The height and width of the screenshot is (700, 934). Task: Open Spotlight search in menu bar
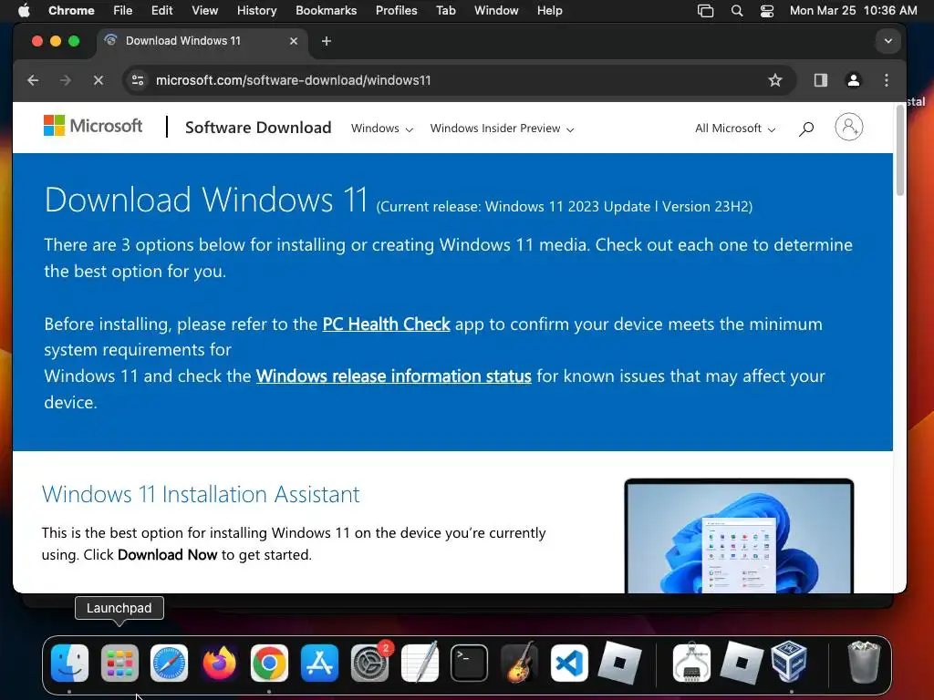click(737, 11)
